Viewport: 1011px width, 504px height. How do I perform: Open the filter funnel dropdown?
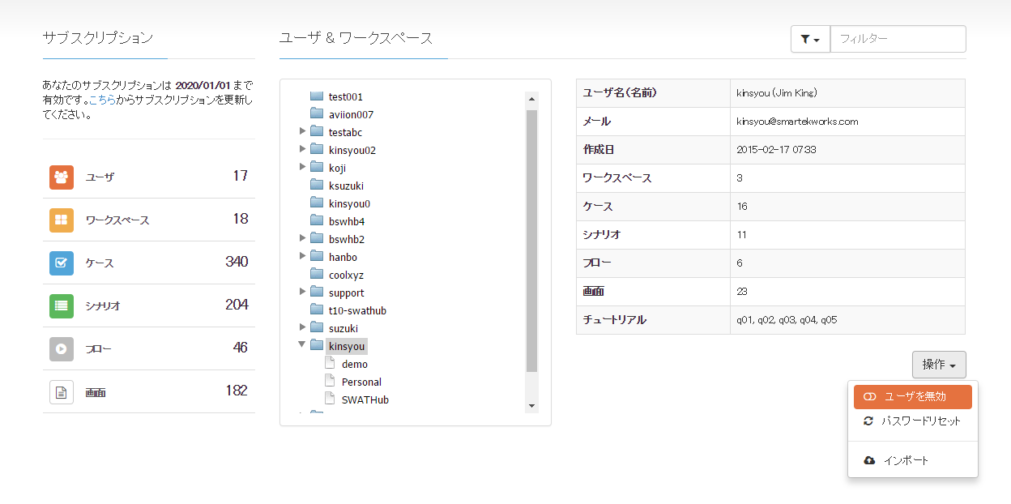pos(810,39)
